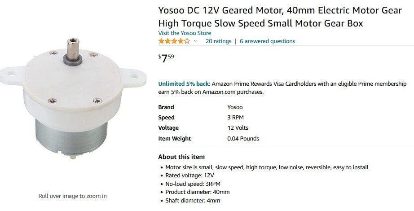414x211 pixels.
Task: Click the About this item heading
Action: (x=181, y=157)
